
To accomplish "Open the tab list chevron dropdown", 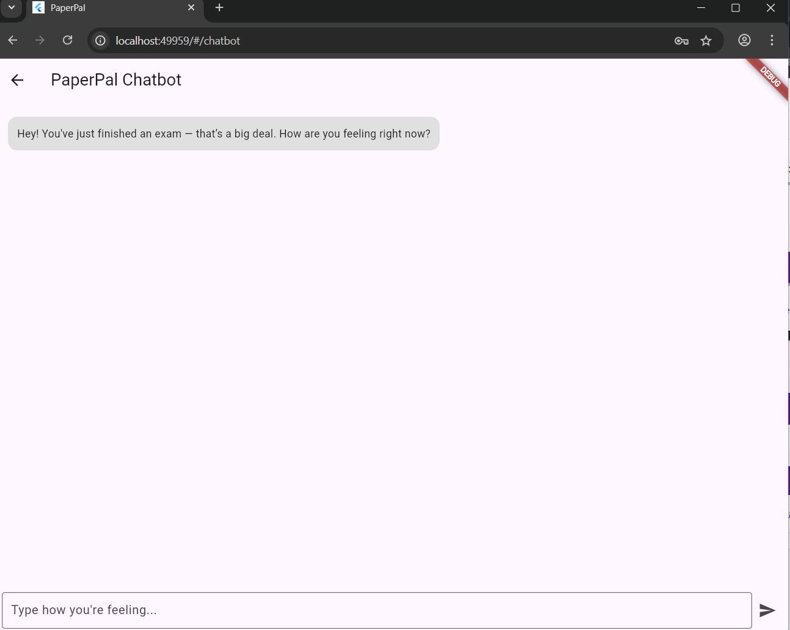I will tap(12, 8).
